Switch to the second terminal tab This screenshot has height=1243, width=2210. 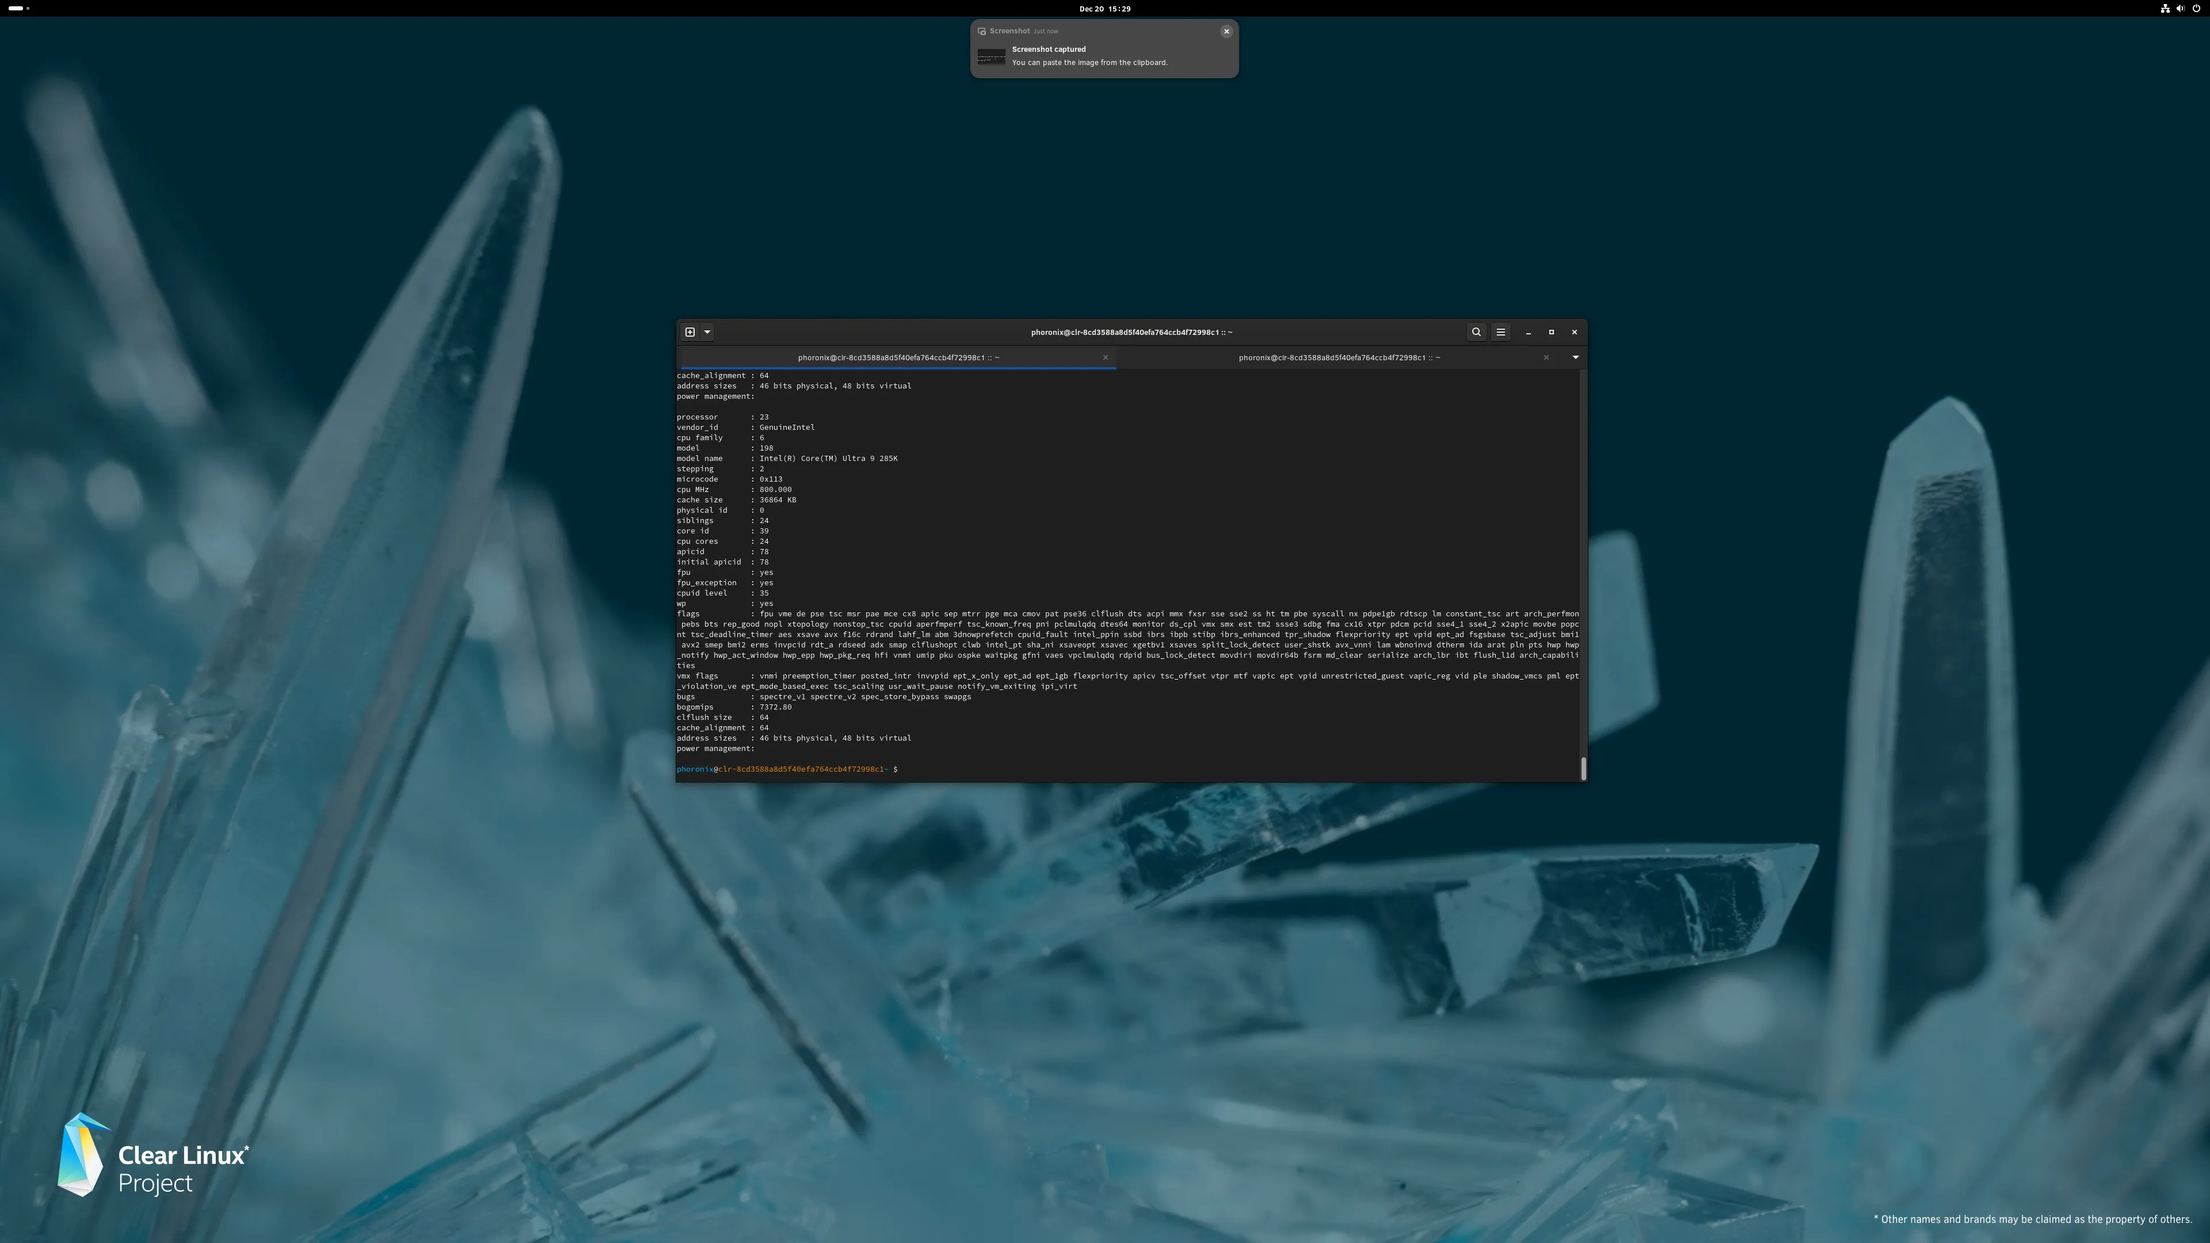point(1338,358)
